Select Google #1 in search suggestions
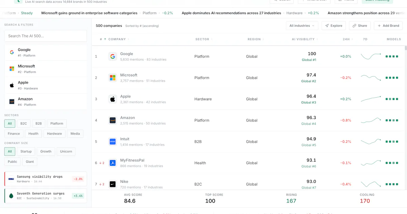Viewport: 407px width, 214px height. tap(46, 52)
